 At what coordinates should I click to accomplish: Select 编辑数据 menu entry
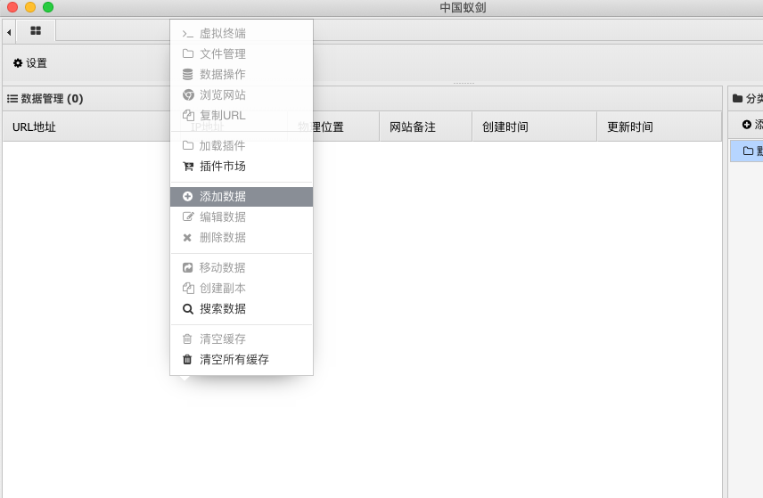pos(242,216)
